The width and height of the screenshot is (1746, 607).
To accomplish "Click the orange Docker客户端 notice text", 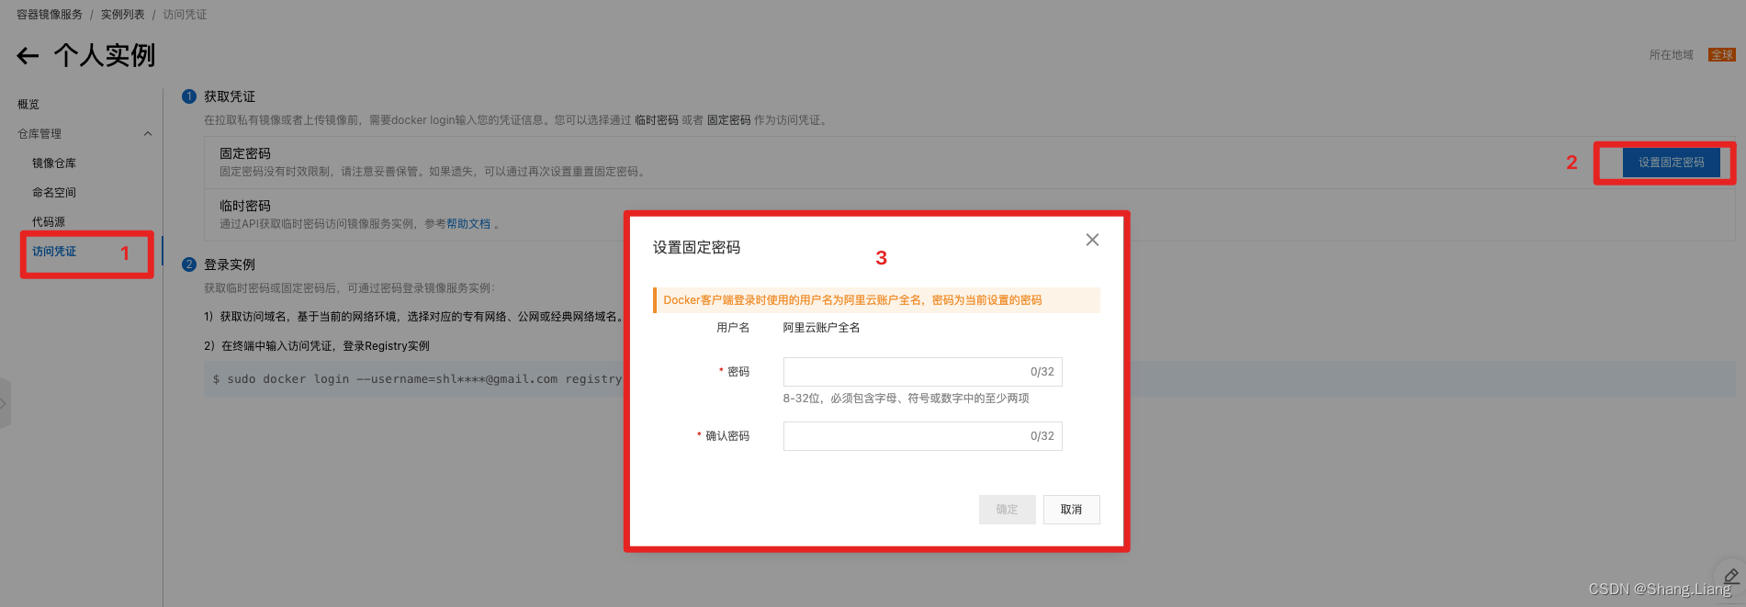I will [x=852, y=300].
